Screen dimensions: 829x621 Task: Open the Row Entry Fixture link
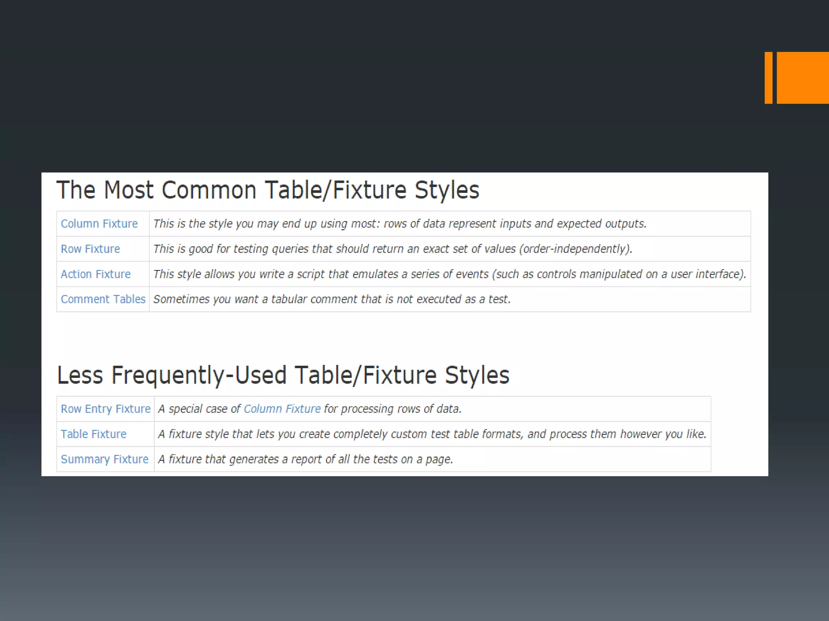[105, 409]
